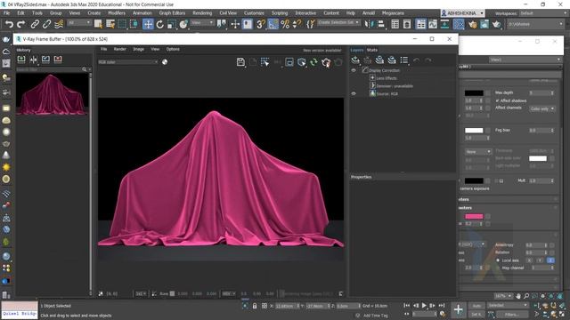570x320 pixels.
Task: Click the save-to-history icon in History panel
Action: point(21,60)
